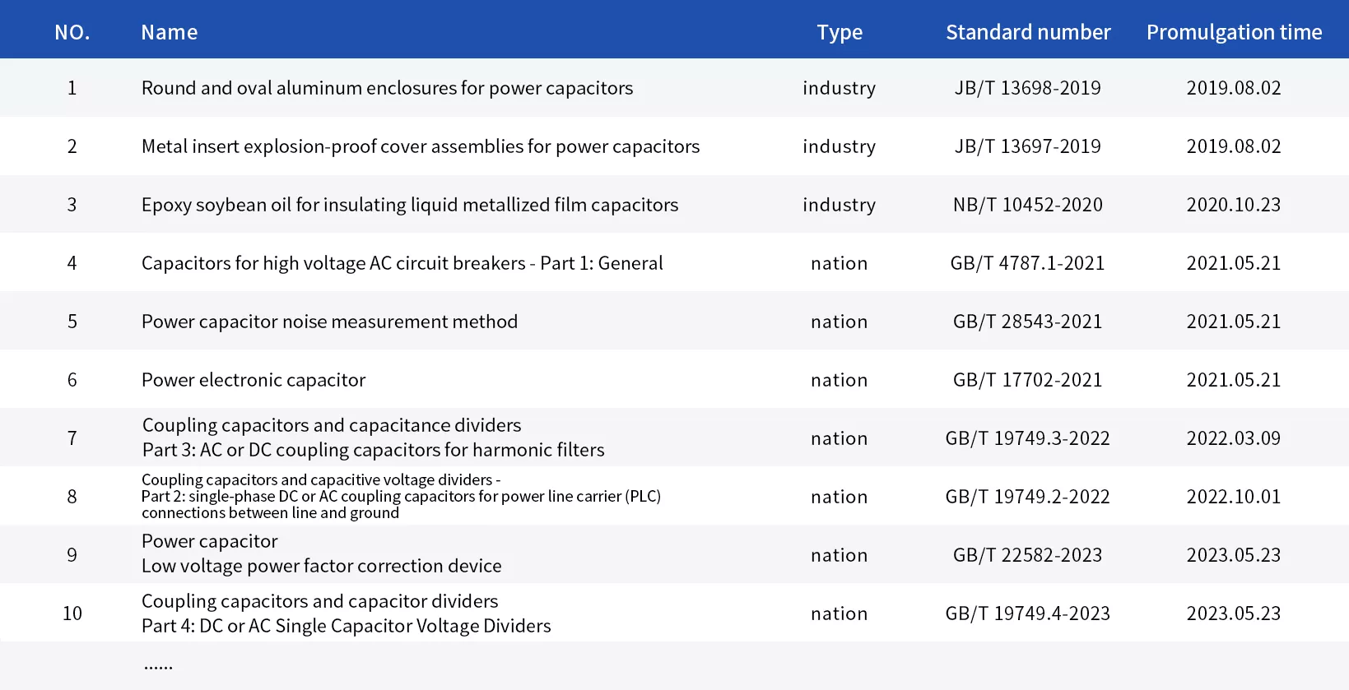Click the Name column header
Screen dimensions: 1349x690
pos(169,32)
